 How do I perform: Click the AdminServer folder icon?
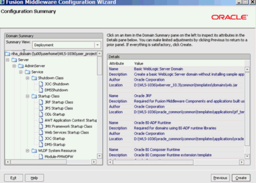[x=21, y=66]
